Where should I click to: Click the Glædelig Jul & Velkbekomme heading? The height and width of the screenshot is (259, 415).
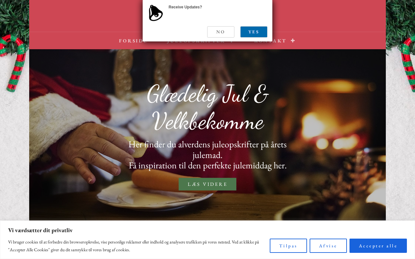point(207,108)
